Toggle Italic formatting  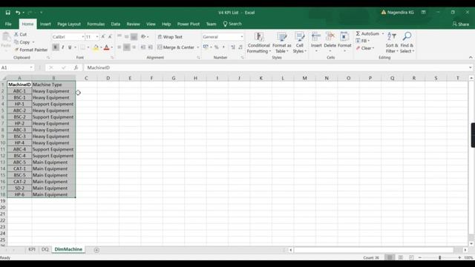click(62, 47)
